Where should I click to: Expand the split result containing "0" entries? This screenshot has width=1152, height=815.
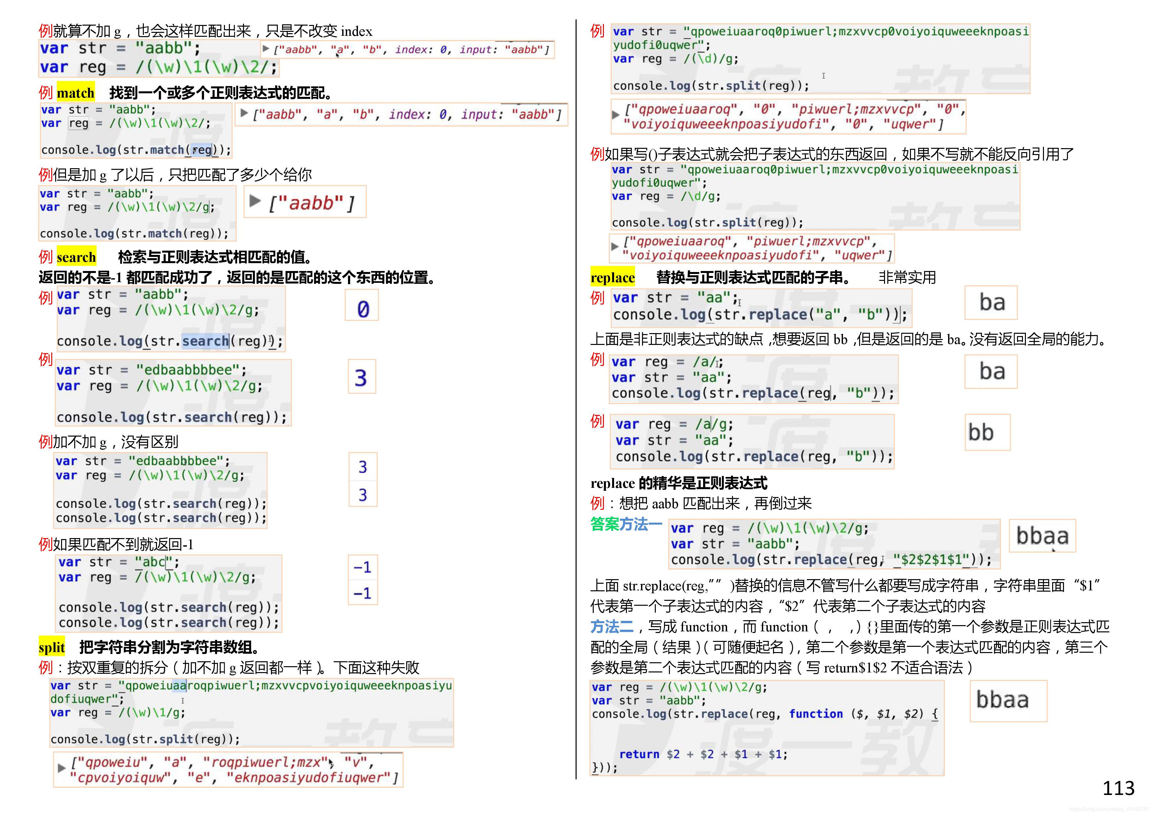coord(616,115)
